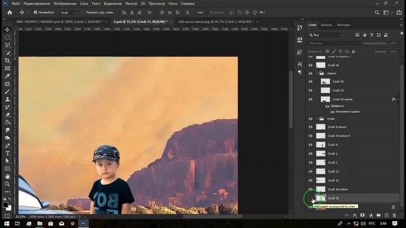This screenshot has width=406, height=228.
Task: Hide layer Слой 13
Action: 310,91
